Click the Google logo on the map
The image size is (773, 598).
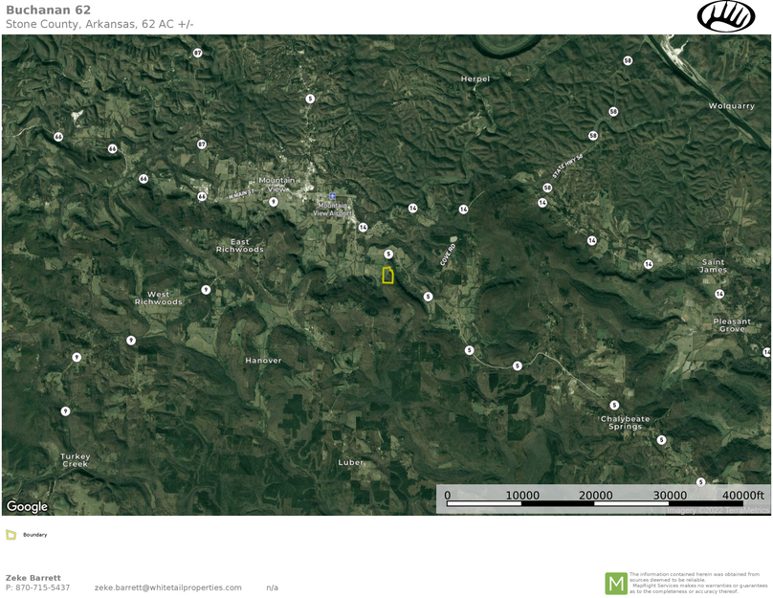[x=27, y=506]
